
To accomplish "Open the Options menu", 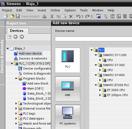I will coord(70,10).
